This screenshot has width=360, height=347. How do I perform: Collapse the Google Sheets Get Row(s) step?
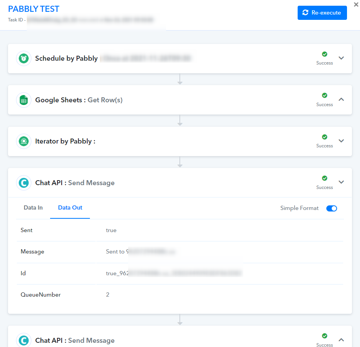(342, 99)
